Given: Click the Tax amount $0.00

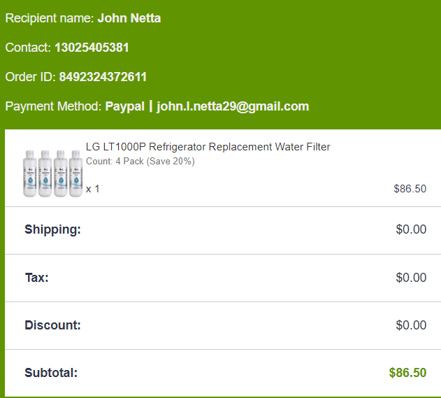Looking at the screenshot, I should [411, 278].
